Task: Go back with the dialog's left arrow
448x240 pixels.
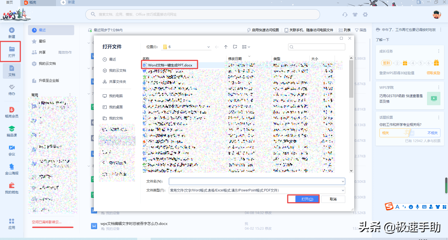Action: click(x=217, y=47)
